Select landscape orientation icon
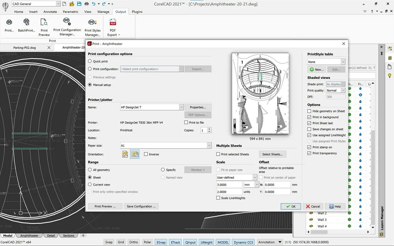 click(x=135, y=154)
